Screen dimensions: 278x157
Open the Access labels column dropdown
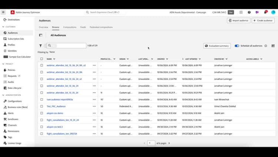(261, 59)
